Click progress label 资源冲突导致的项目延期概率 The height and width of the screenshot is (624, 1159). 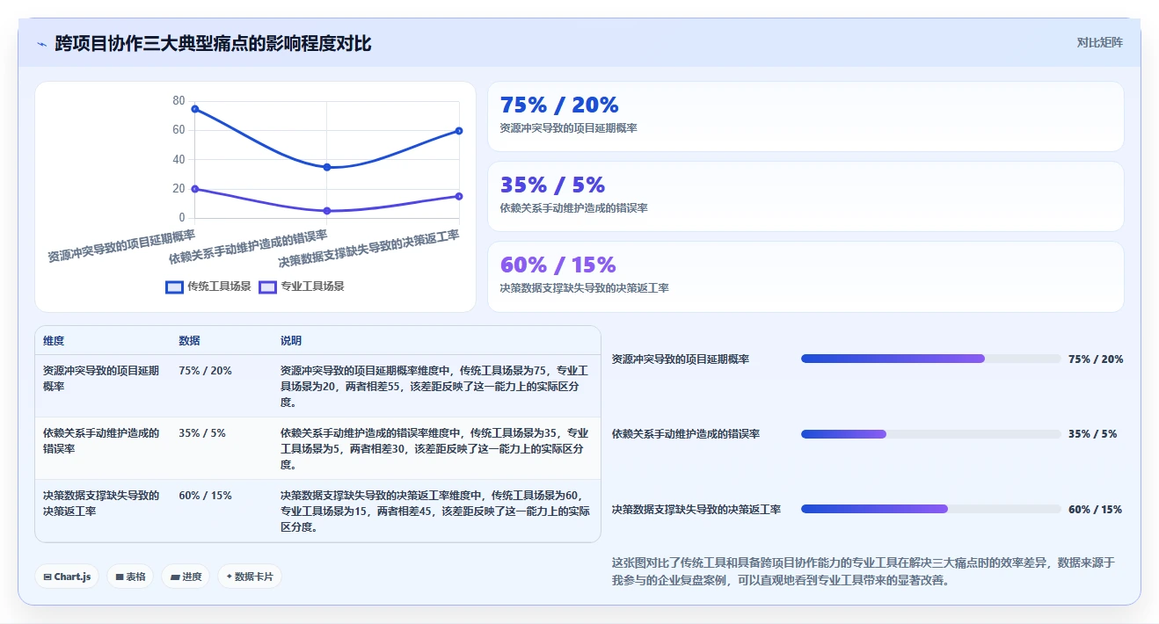click(x=681, y=359)
